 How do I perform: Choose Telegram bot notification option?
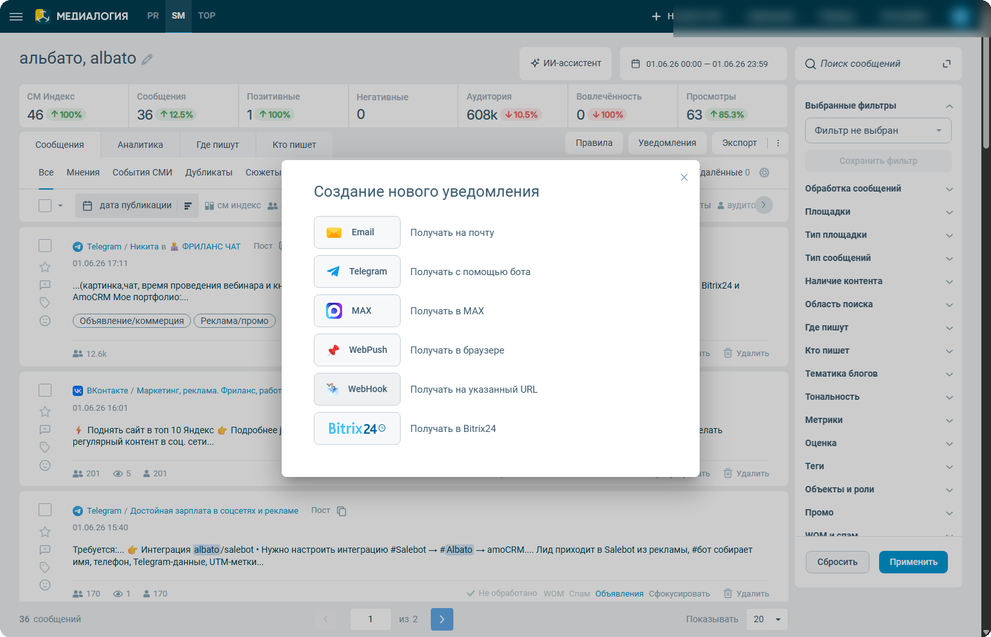pos(357,271)
